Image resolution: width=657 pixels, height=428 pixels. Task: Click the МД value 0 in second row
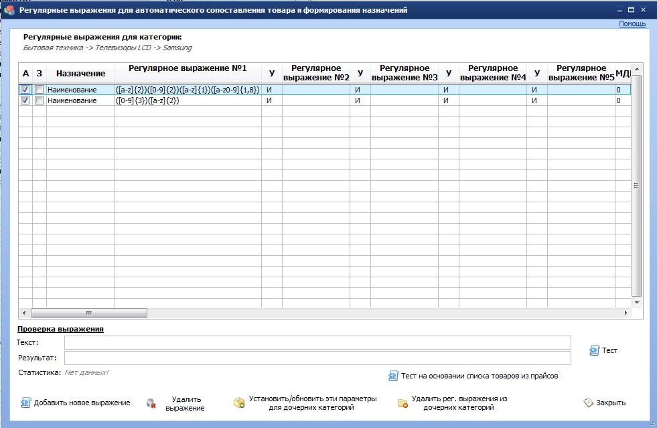coord(623,100)
